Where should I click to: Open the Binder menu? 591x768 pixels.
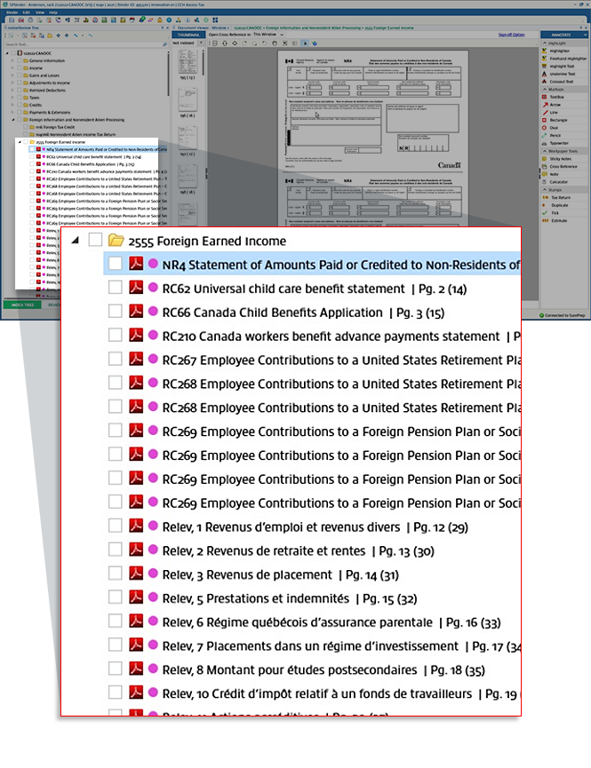tap(12, 12)
